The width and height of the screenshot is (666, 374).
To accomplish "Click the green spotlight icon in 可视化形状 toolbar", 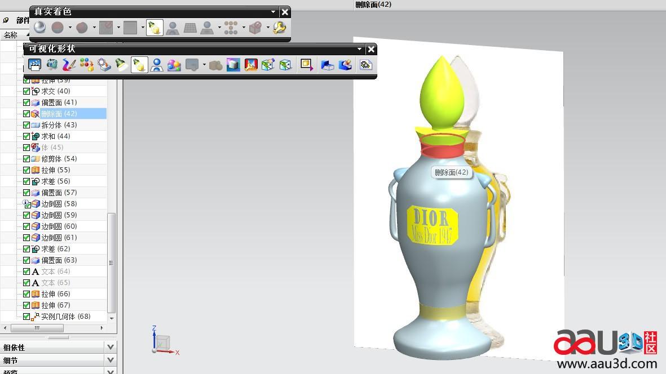I will (121, 65).
